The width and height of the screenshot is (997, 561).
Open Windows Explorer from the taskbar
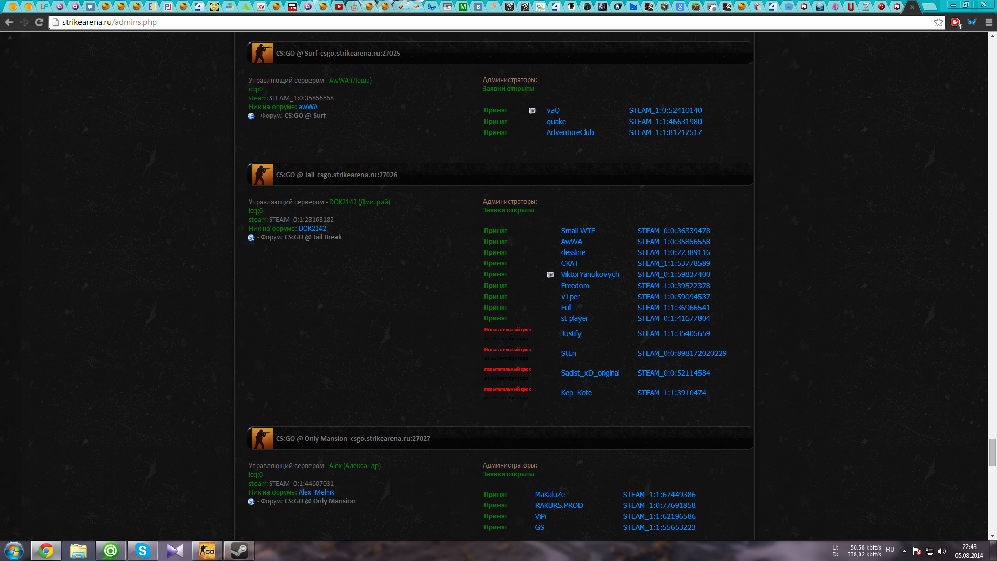(x=78, y=551)
